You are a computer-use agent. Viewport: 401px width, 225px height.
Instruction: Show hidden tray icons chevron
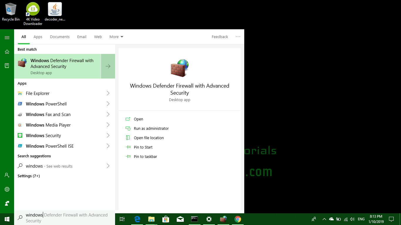324,219
